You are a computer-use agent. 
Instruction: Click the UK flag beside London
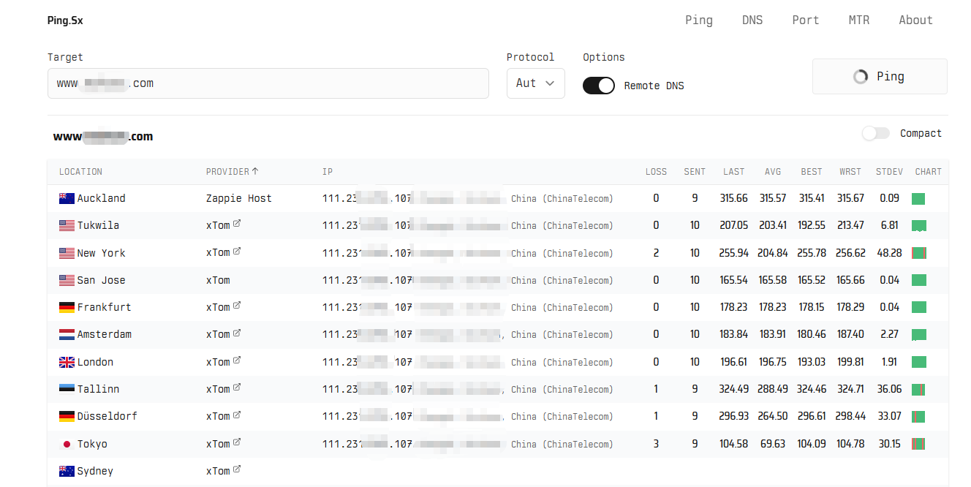[x=67, y=362]
